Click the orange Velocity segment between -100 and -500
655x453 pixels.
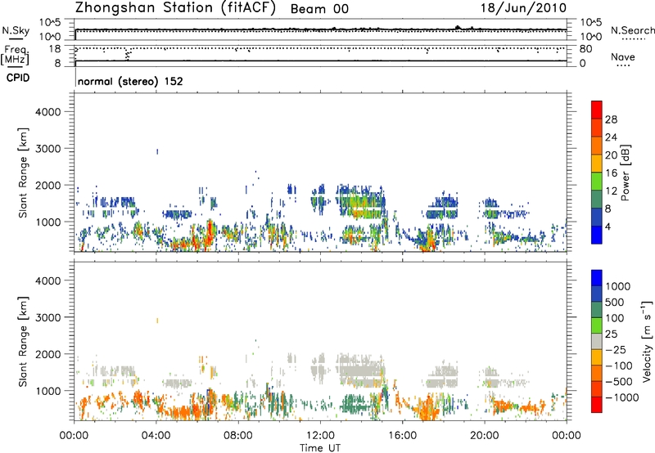[597, 373]
